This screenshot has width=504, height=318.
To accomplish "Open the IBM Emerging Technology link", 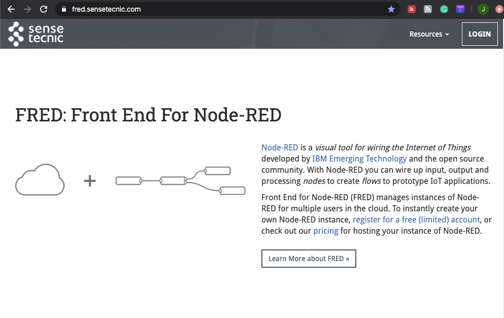I will tap(359, 158).
